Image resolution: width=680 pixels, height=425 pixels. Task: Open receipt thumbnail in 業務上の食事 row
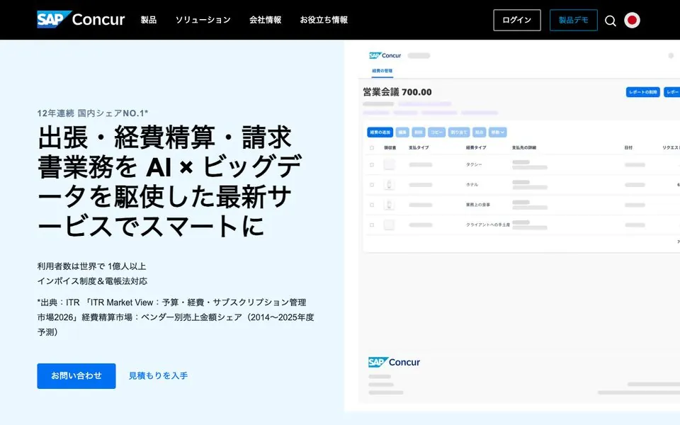click(389, 205)
